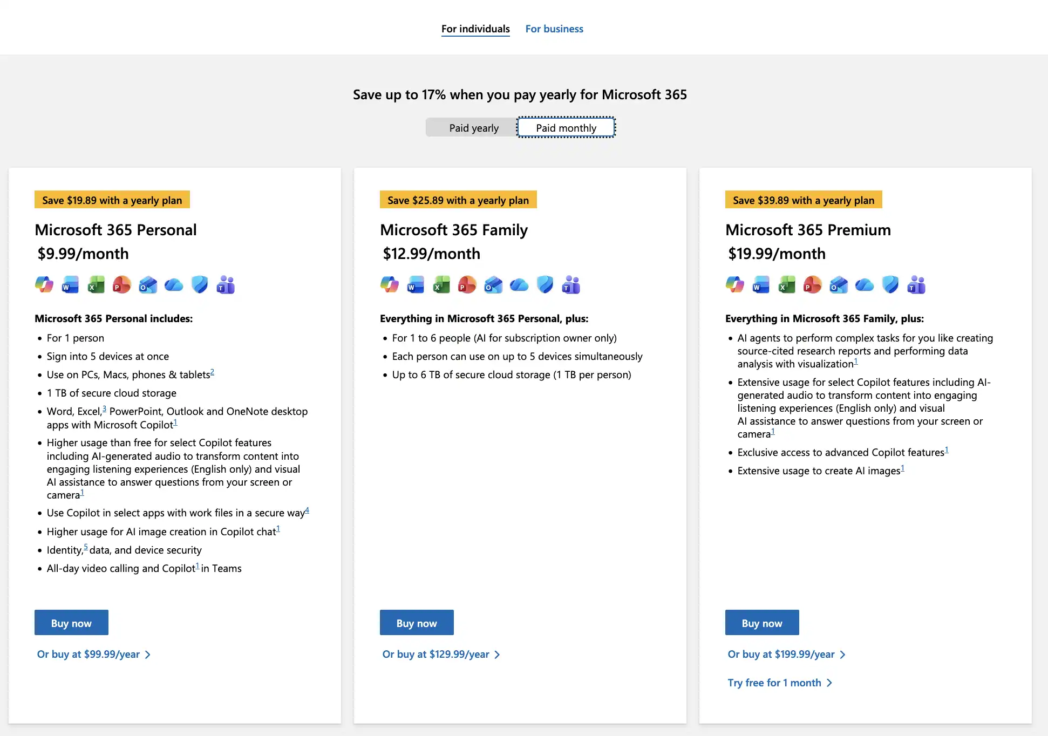Image resolution: width=1048 pixels, height=736 pixels.
Task: Click '1 TB of secure cloud storage' bullet
Action: click(x=112, y=393)
